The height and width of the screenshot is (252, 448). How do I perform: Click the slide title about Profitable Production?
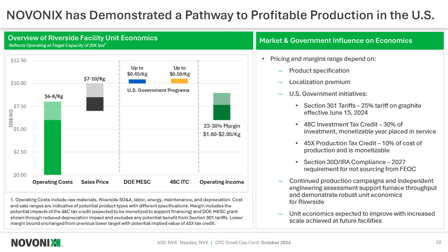coord(221,15)
